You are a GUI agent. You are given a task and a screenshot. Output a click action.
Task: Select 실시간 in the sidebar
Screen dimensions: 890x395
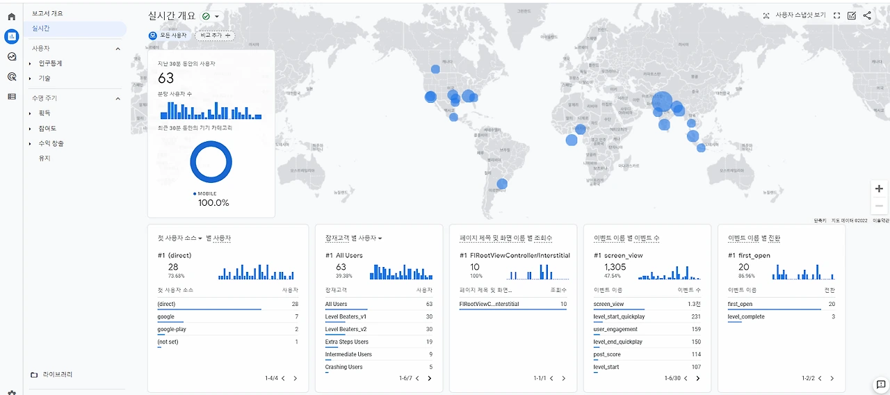[x=75, y=29]
